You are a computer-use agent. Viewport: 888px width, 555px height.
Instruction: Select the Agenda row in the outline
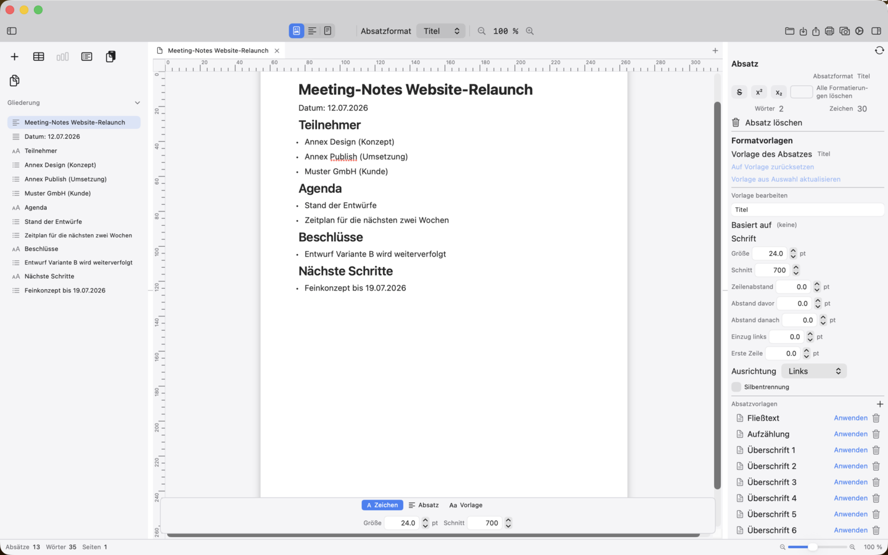click(x=74, y=208)
